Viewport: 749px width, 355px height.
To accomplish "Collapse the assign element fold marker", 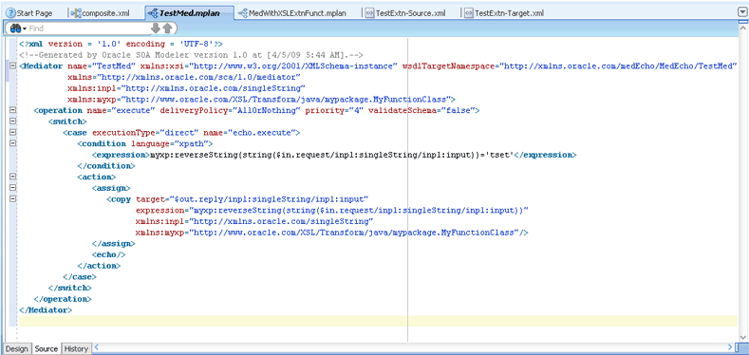I will [x=13, y=187].
